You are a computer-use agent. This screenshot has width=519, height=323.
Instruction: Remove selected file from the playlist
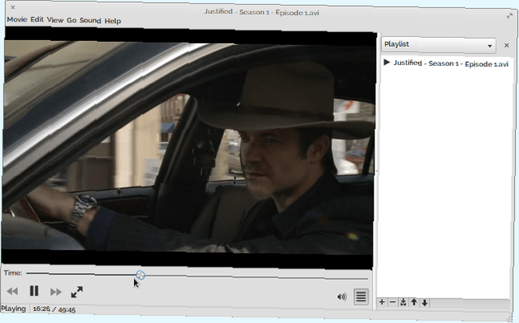[392, 302]
